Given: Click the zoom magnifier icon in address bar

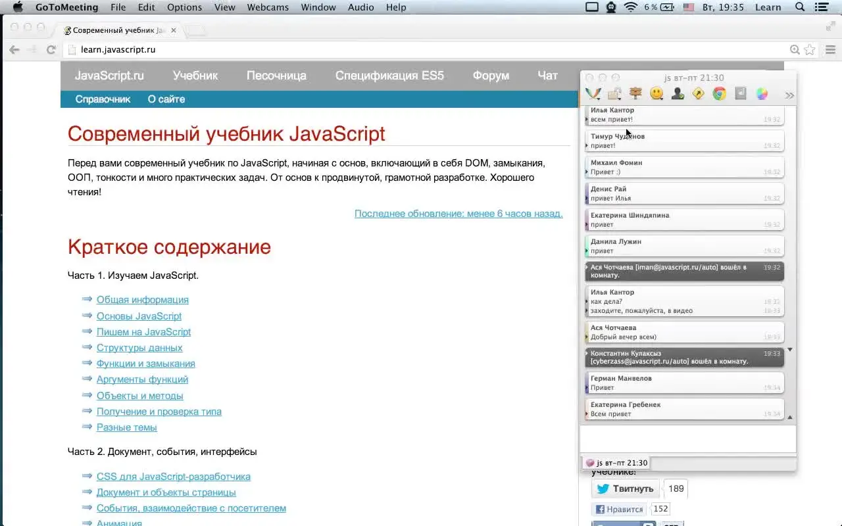Looking at the screenshot, I should pos(795,49).
